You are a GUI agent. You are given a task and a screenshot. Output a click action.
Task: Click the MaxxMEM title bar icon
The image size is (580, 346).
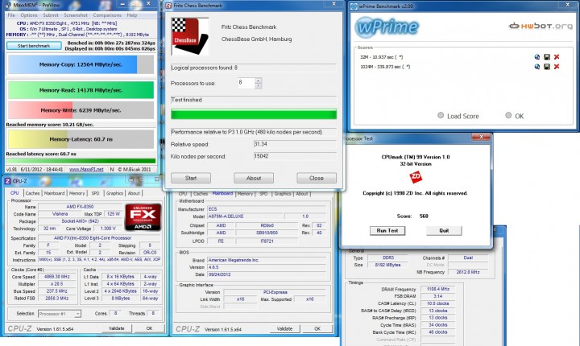tap(8, 5)
